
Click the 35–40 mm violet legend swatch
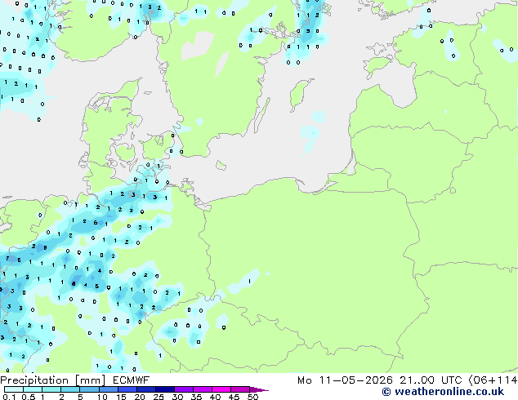202,389
